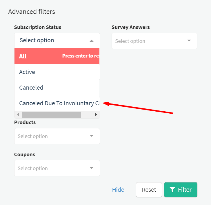Click the Subscription Status select field
This screenshot has width=211, height=205.
tap(57, 40)
